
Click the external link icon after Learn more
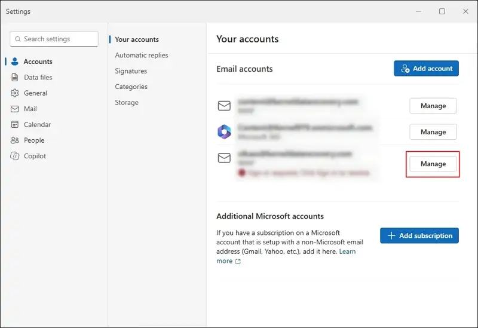238,261
